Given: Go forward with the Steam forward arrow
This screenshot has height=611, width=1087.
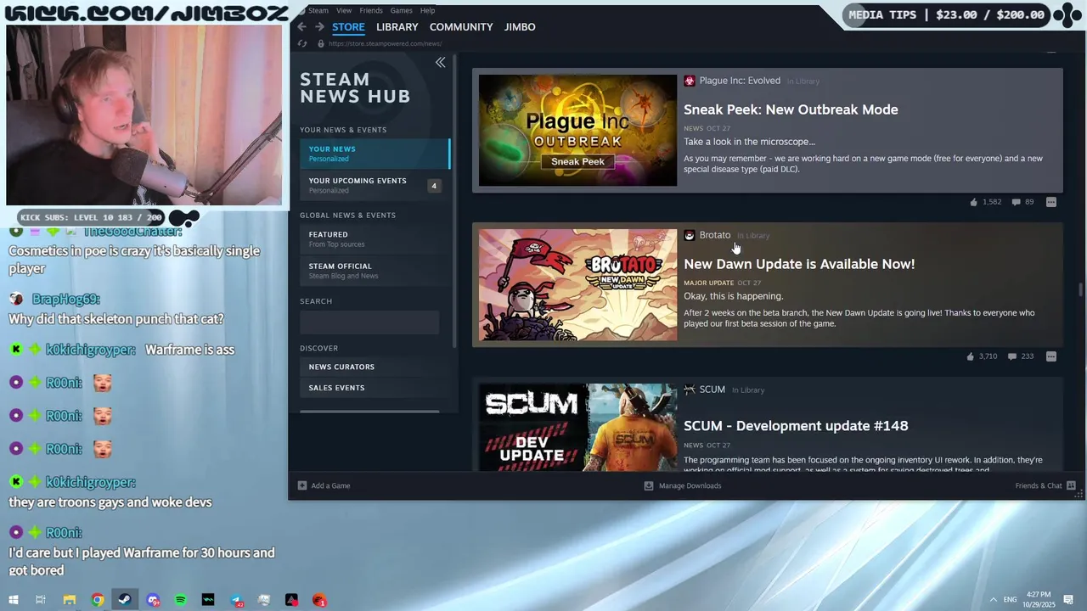Looking at the screenshot, I should 319,27.
